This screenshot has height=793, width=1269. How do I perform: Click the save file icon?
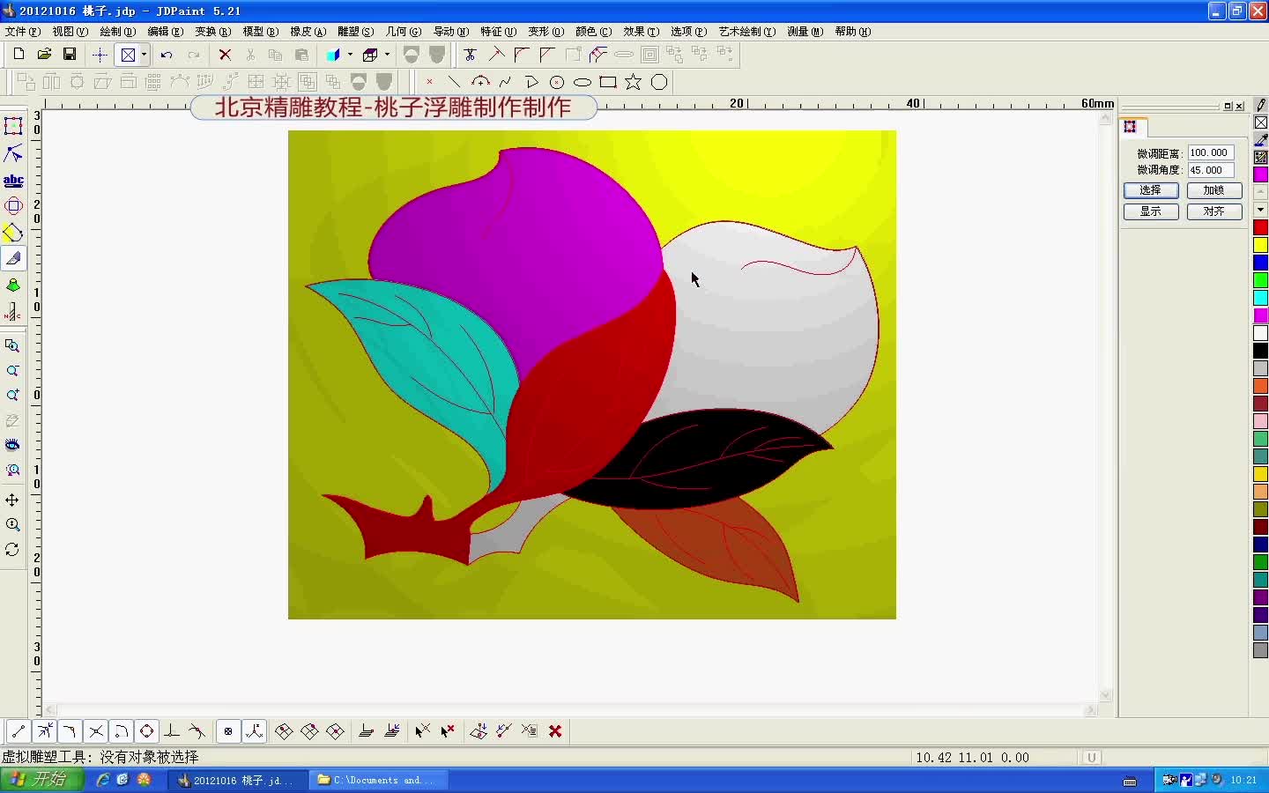click(70, 54)
